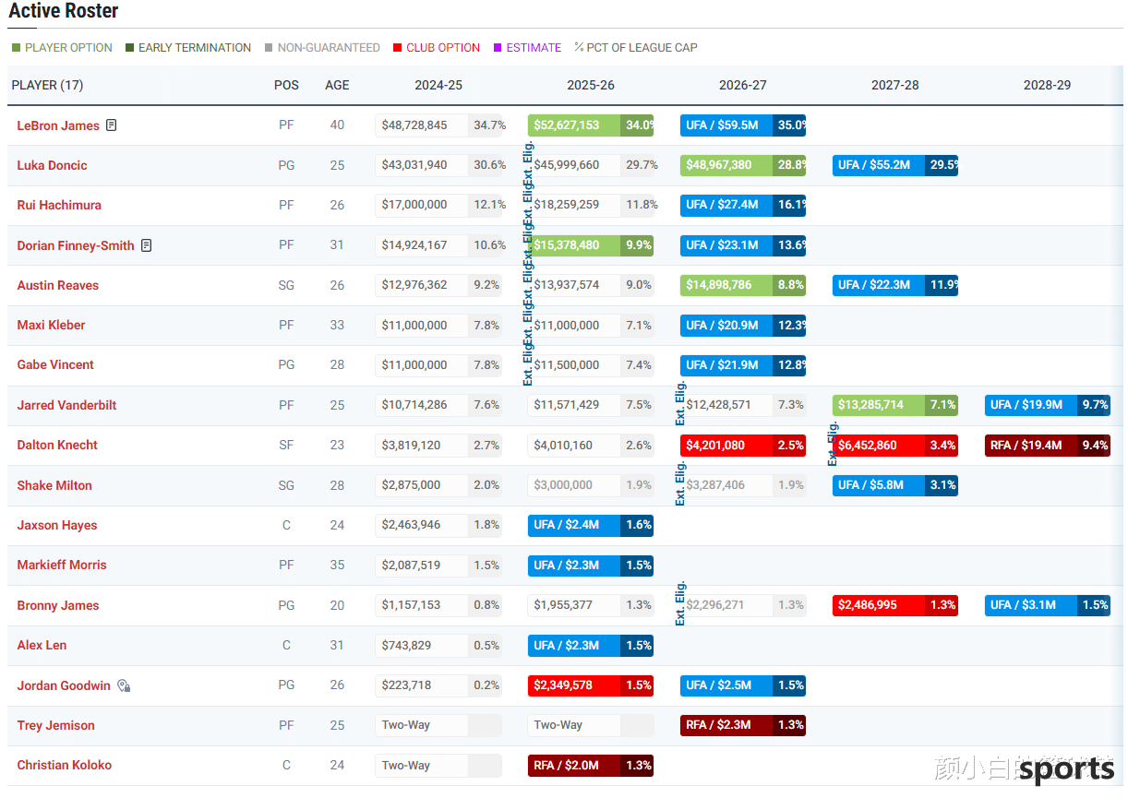Select the purple ESTIMATE legend label
Viewport: 1128px width, 798px height.
pos(534,48)
